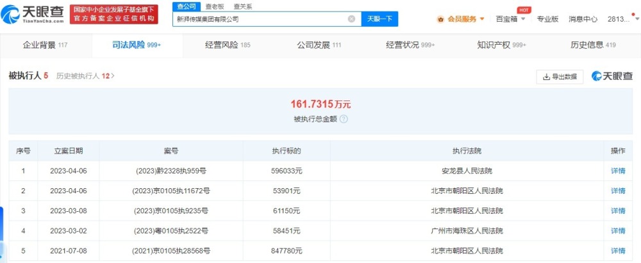Open the 经营状况 tab
Viewport: 641px width, 263px height.
tap(410, 45)
